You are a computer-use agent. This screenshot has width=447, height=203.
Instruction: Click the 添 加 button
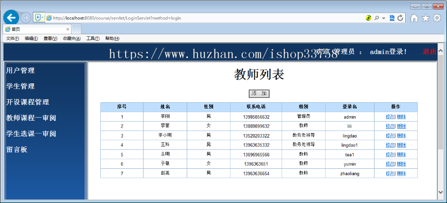coord(259,94)
